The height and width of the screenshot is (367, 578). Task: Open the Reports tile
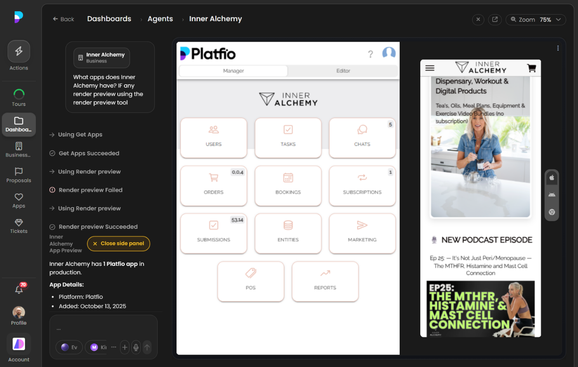point(325,281)
